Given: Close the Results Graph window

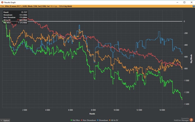Looking at the screenshot, I should click(192, 2).
